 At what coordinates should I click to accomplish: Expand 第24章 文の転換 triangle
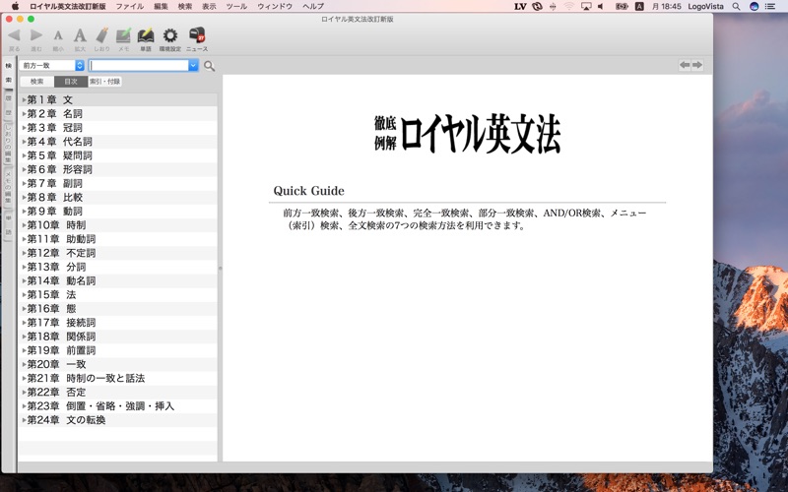coord(24,420)
